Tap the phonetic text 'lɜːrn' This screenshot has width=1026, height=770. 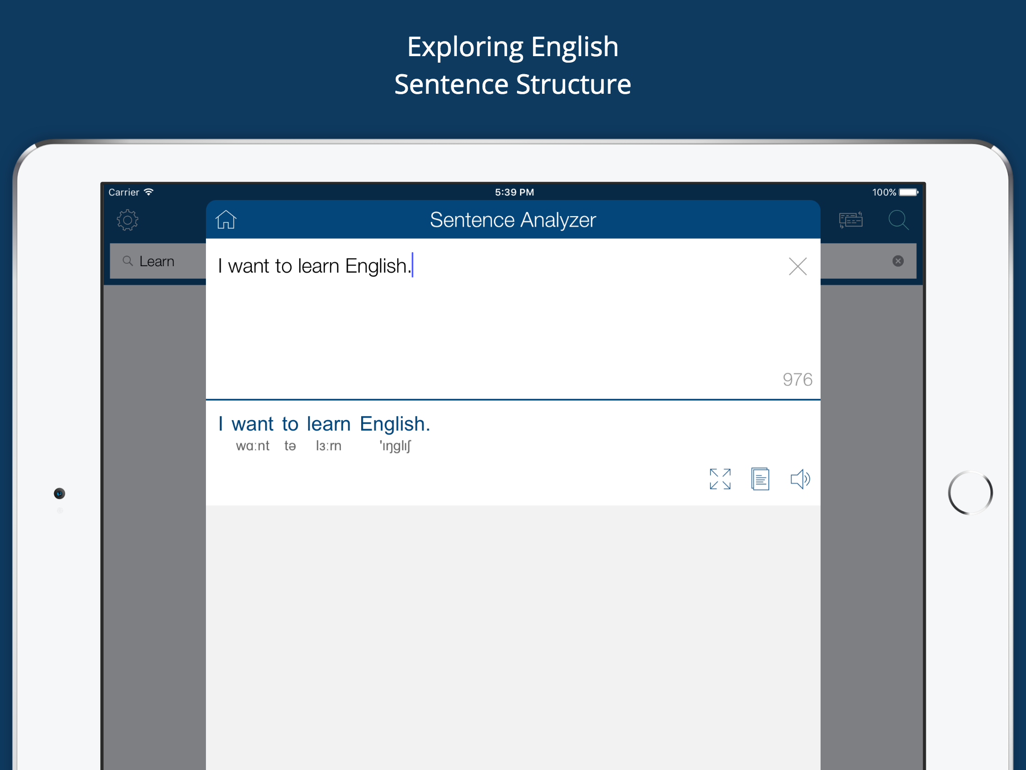[x=329, y=446]
